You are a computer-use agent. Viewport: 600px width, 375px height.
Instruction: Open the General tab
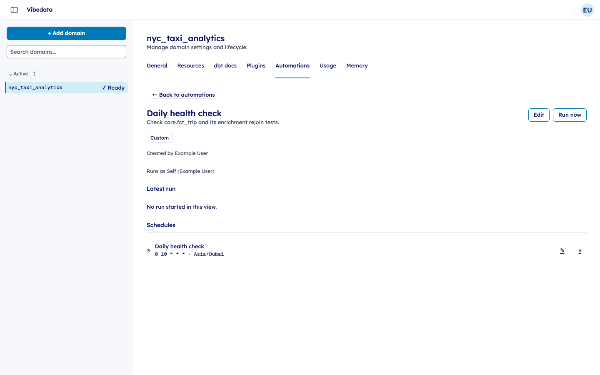click(157, 66)
